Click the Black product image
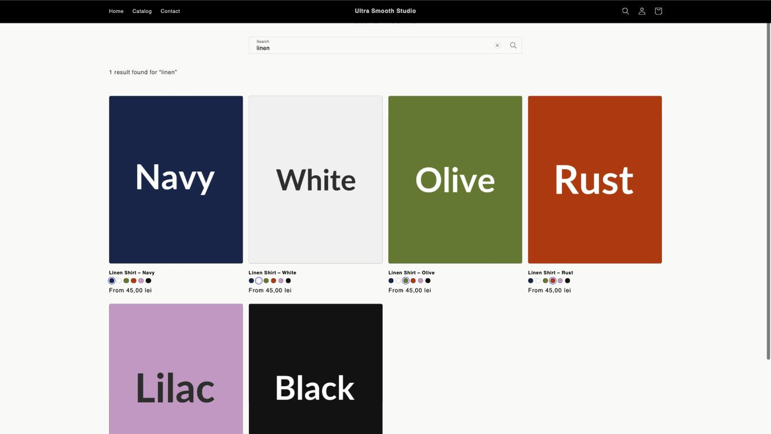The height and width of the screenshot is (434, 771). pos(316,369)
